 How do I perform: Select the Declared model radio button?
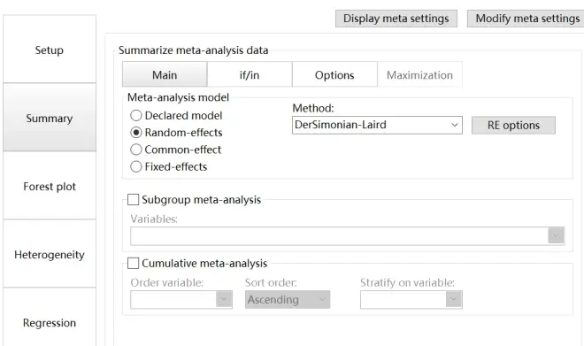(136, 115)
